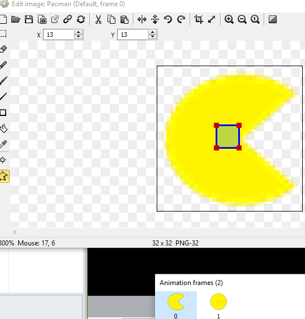
Task: Flip image vertically
Action: point(155,19)
